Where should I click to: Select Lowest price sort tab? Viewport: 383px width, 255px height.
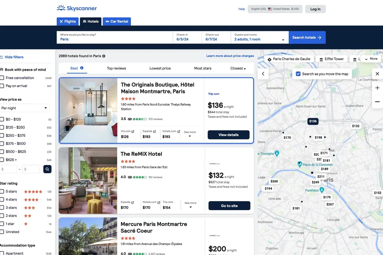tap(160, 68)
